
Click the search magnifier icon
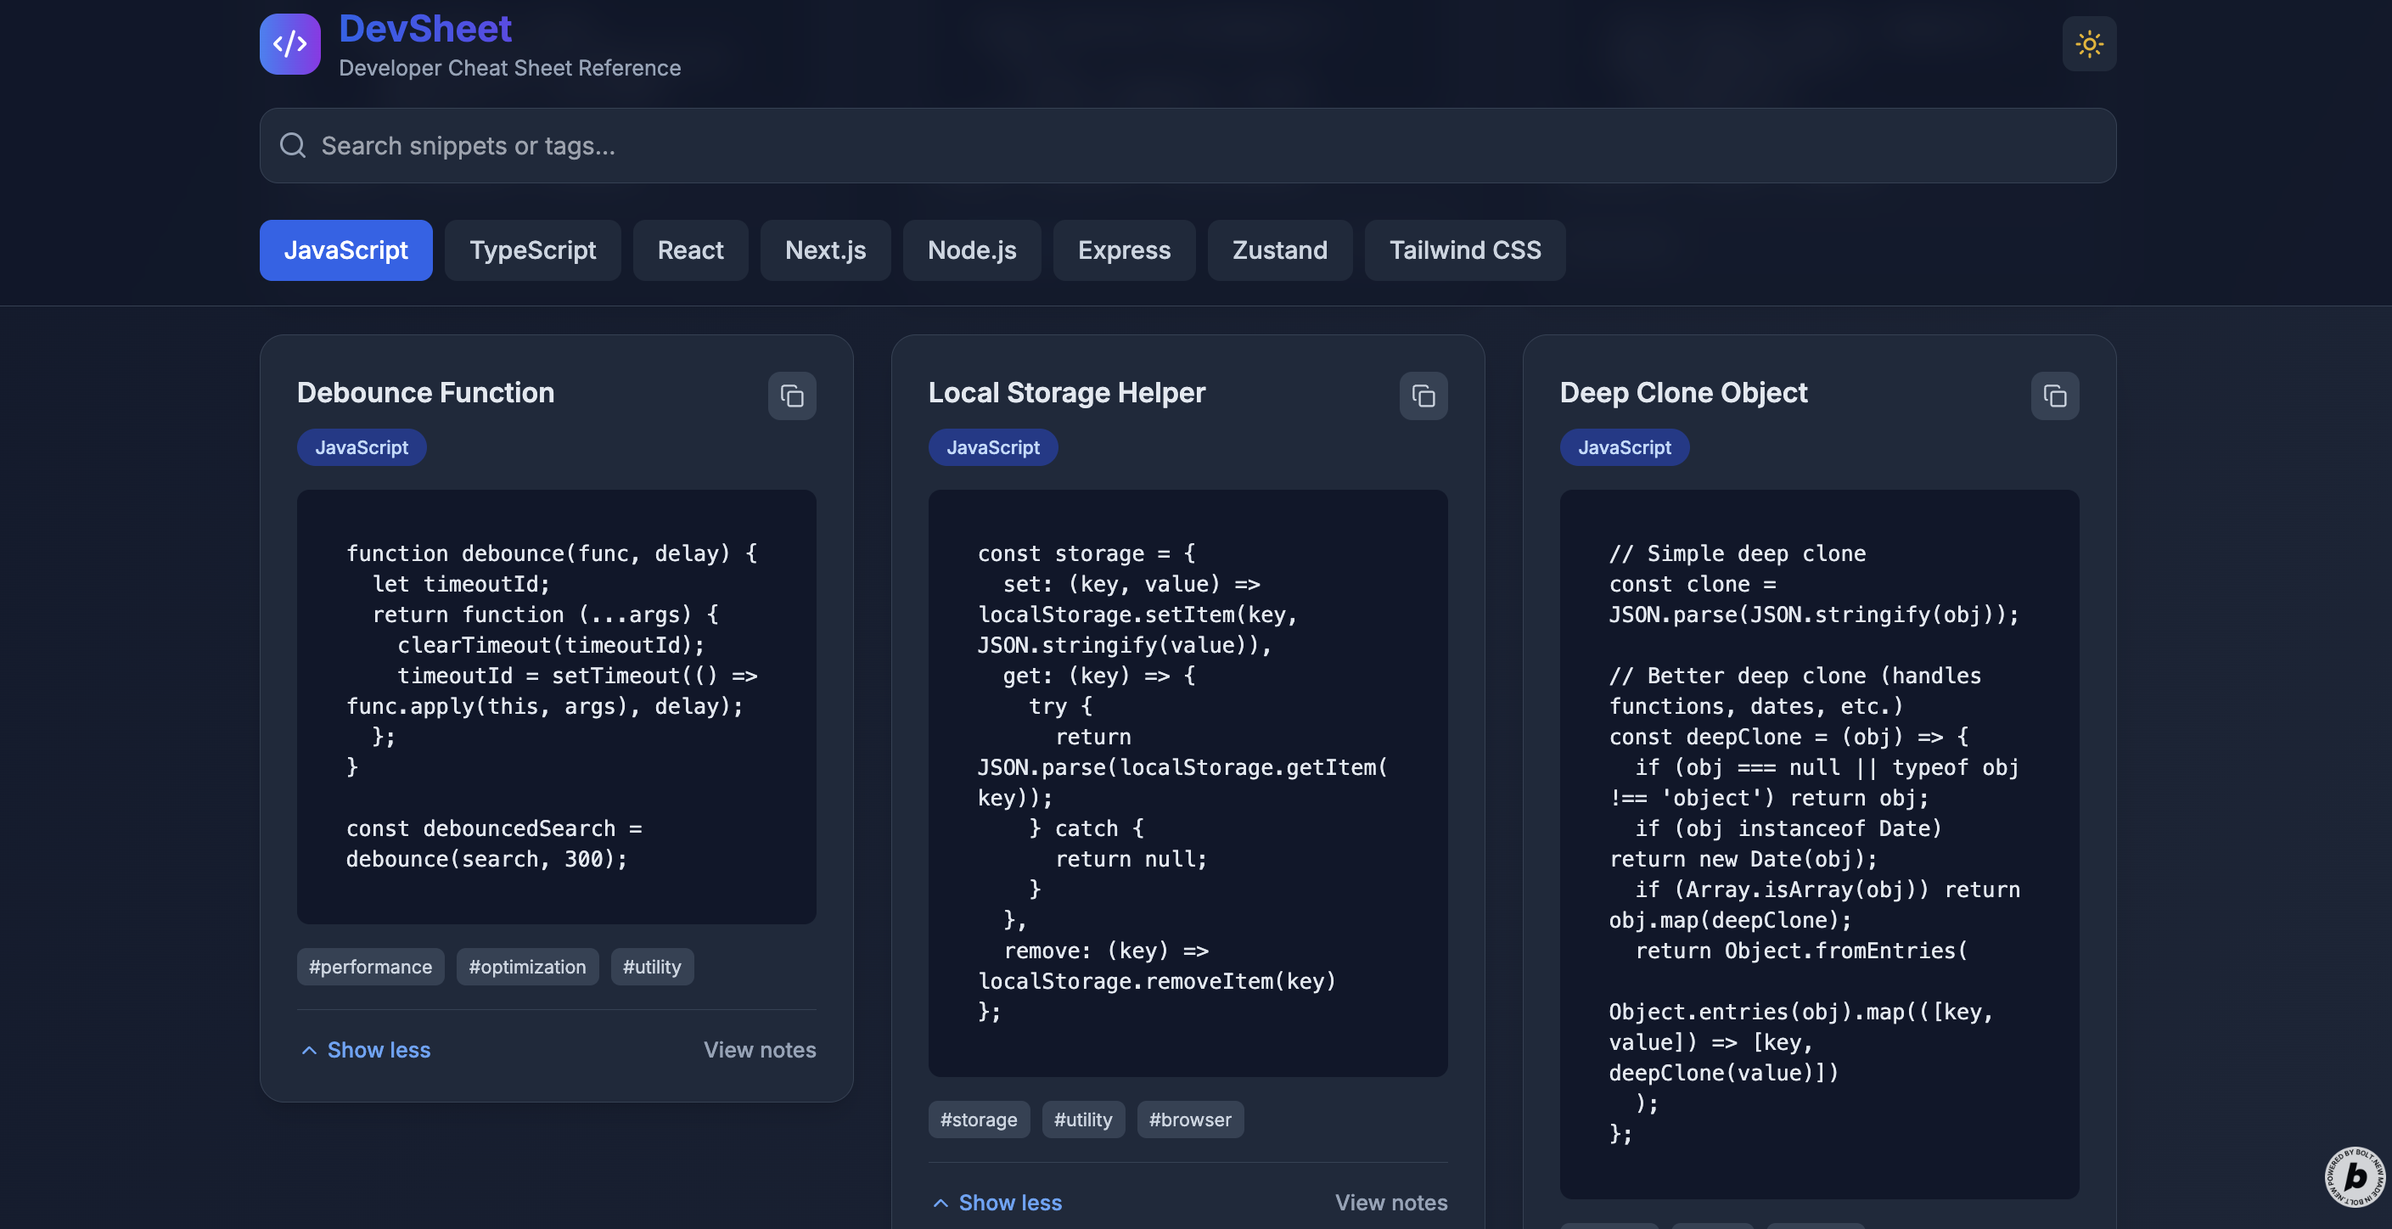[293, 146]
